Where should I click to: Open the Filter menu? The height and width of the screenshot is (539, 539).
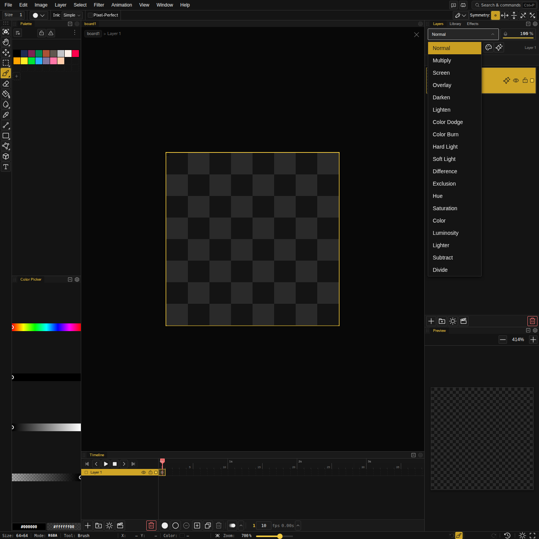pos(99,5)
